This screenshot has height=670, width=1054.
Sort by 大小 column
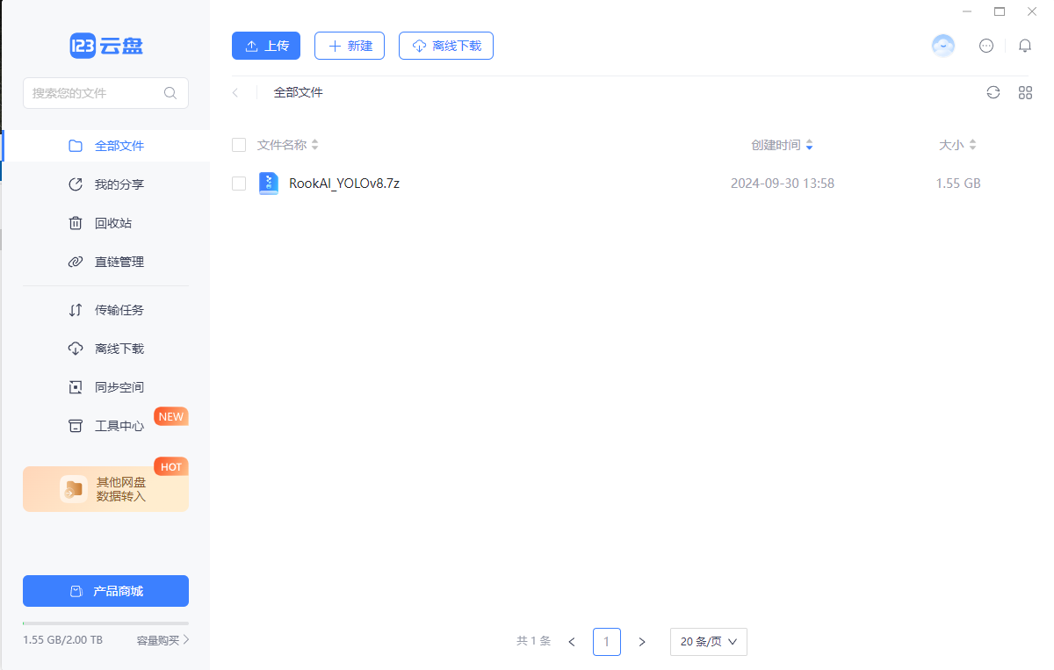(x=957, y=145)
